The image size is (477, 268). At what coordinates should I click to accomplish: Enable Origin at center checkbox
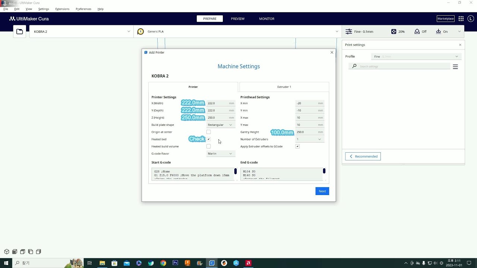click(x=208, y=132)
